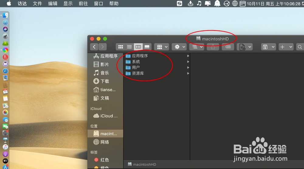Image resolution: width=304 pixels, height=169 pixels.
Task: Open the 文件 menu
Action: pyautogui.click(x=37, y=3)
